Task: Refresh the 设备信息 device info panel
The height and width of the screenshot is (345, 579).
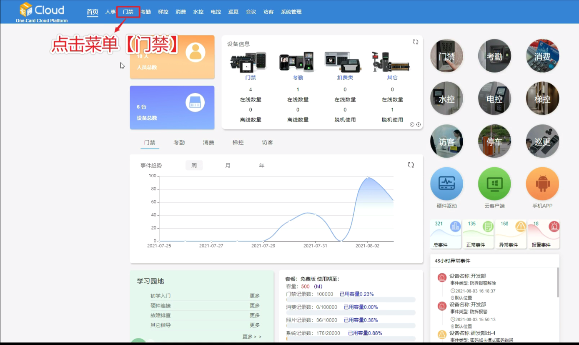Action: click(415, 42)
